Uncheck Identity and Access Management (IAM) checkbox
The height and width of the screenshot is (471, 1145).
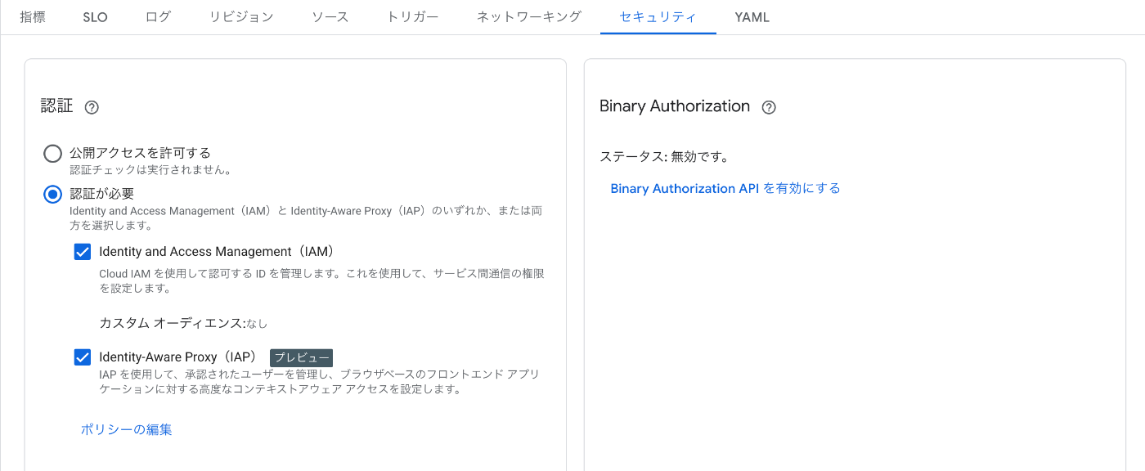[x=83, y=252]
